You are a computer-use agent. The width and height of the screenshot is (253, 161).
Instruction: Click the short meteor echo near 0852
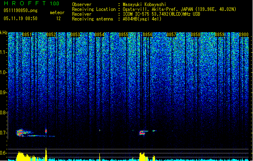(x=46, y=131)
